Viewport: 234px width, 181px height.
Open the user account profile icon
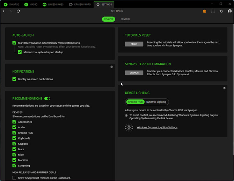click(x=230, y=11)
